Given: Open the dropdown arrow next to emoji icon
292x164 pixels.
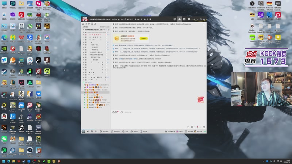Looking at the screenshot, I should (119, 112).
